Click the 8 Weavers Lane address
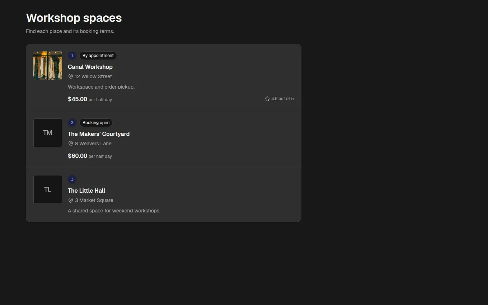 pos(93,144)
